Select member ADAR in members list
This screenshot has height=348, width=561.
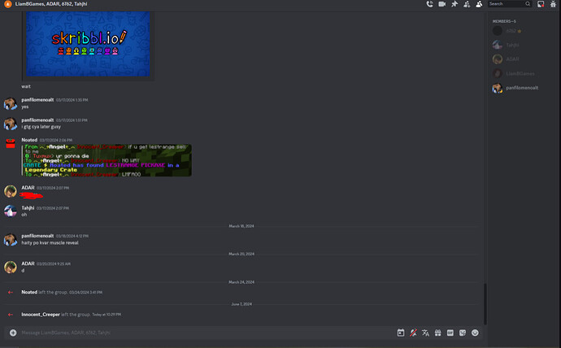click(x=522, y=59)
